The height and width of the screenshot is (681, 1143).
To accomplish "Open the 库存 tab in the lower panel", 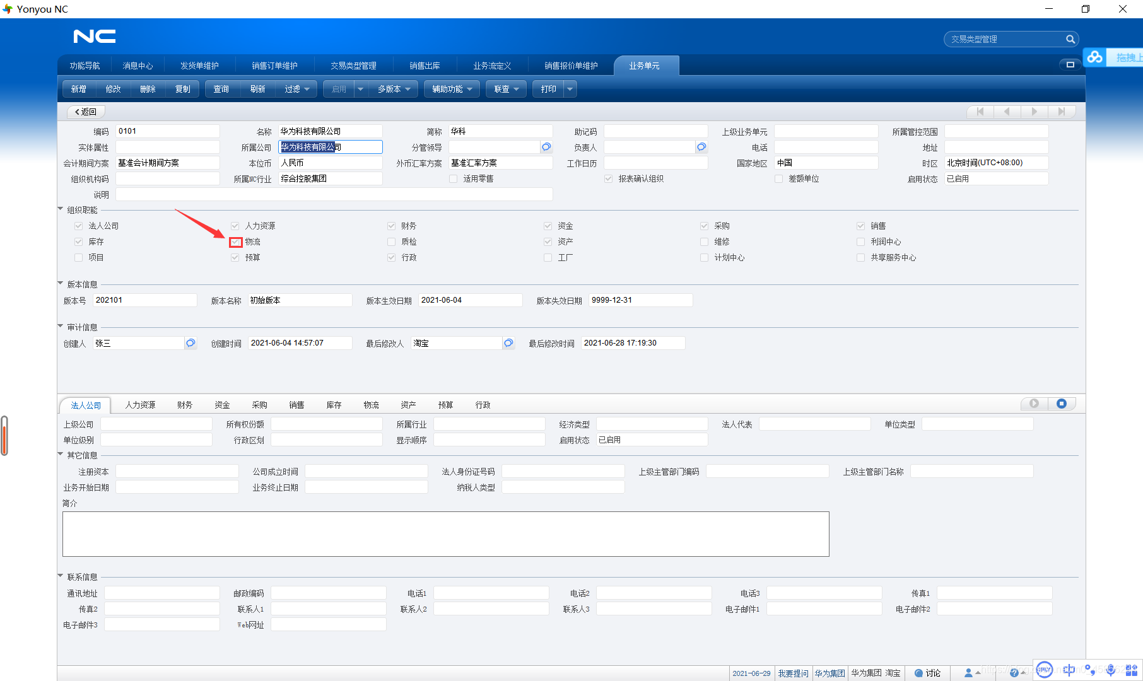I will click(x=334, y=405).
